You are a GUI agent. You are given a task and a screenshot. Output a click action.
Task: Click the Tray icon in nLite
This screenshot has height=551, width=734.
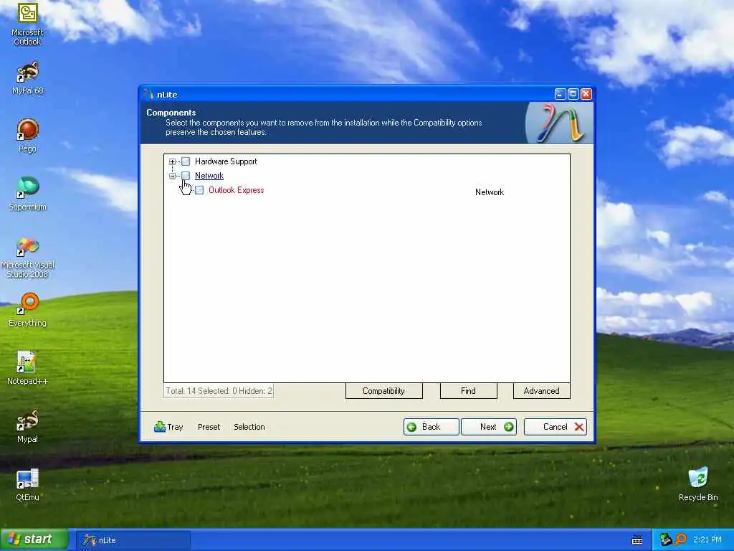coord(160,426)
